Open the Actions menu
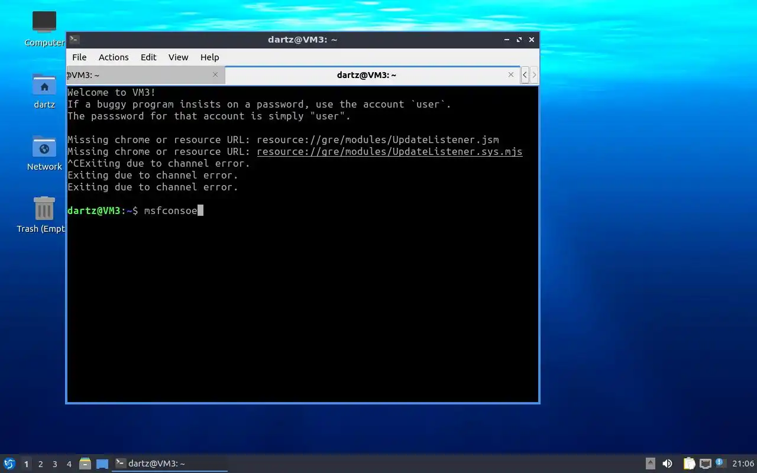 tap(114, 57)
